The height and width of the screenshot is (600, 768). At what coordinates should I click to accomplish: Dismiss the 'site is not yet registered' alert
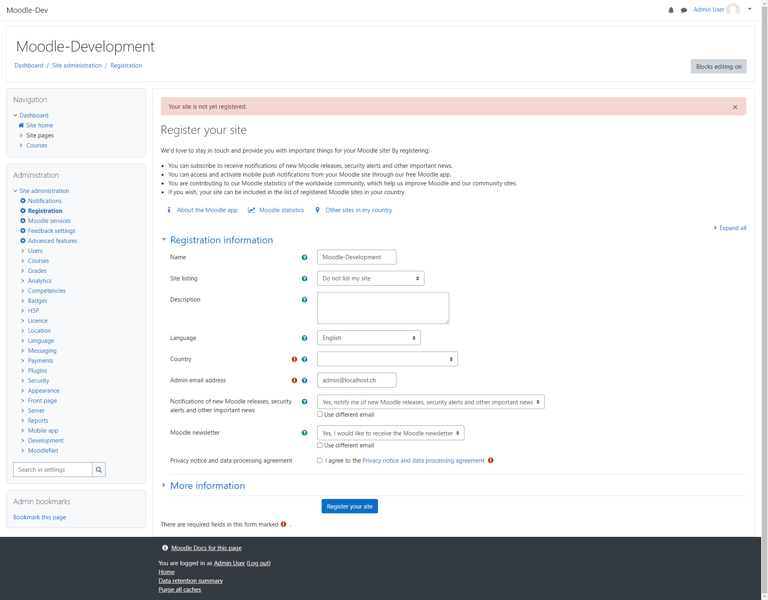[735, 107]
